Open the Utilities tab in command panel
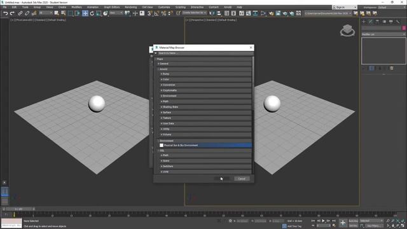The image size is (407, 229). (x=397, y=22)
